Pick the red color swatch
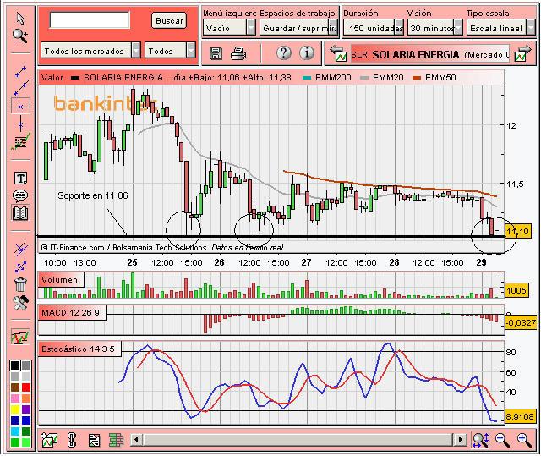The width and height of the screenshot is (541, 456). 26,387
